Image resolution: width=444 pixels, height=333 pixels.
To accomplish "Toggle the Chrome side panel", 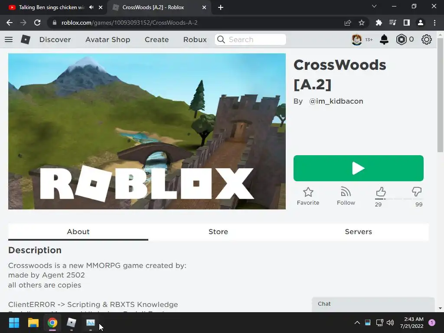I will 407,23.
